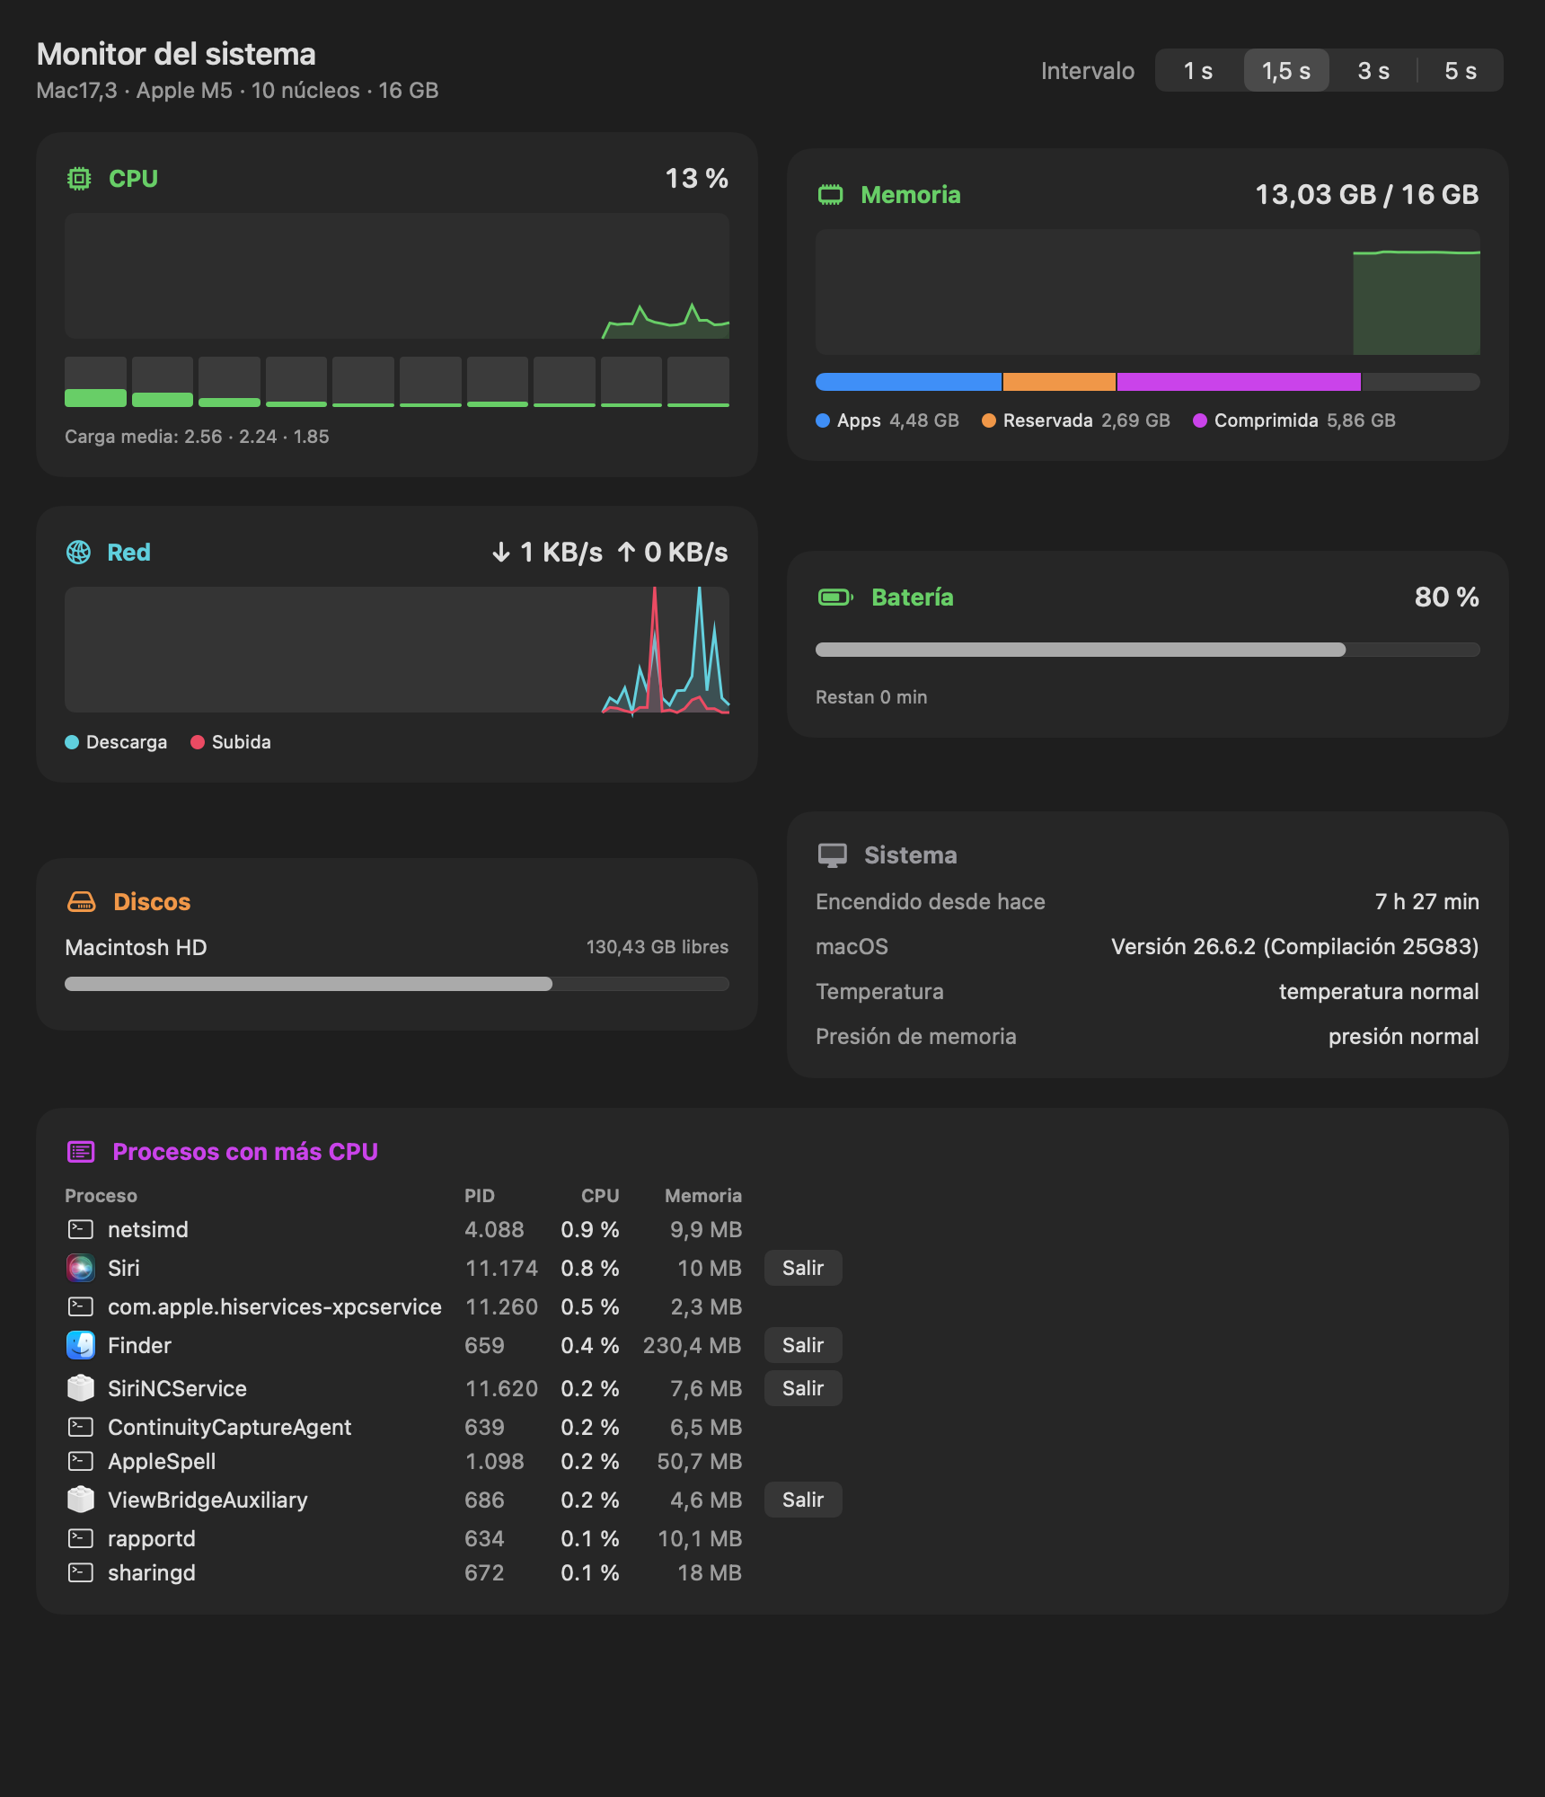1545x1797 pixels.
Task: Click the cyan Descarga legend dot
Action: 72,742
